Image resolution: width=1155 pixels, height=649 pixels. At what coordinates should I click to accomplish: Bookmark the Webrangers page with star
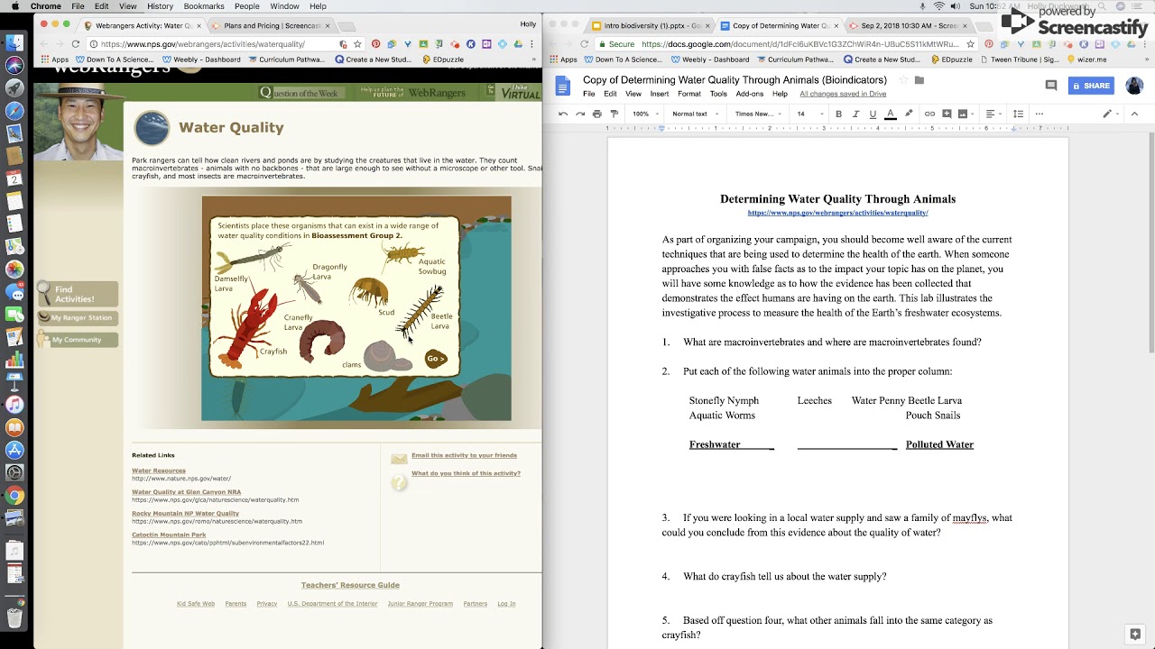358,43
